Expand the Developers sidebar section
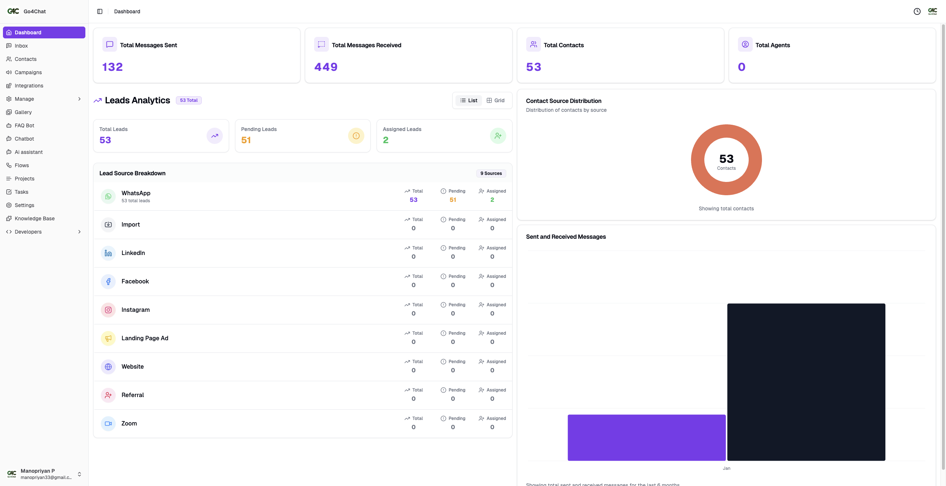 [28, 232]
